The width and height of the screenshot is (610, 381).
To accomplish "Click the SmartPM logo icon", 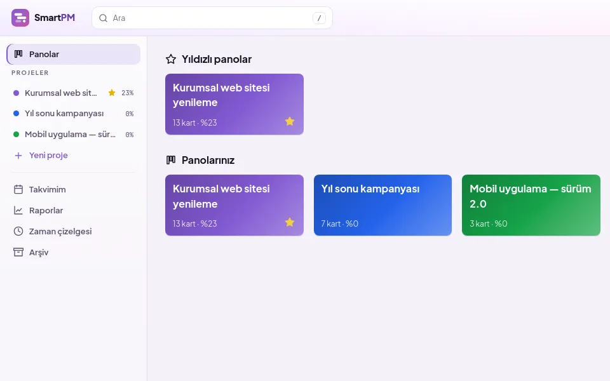I will pyautogui.click(x=20, y=18).
